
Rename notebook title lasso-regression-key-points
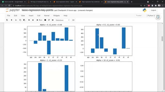click(x=37, y=10)
